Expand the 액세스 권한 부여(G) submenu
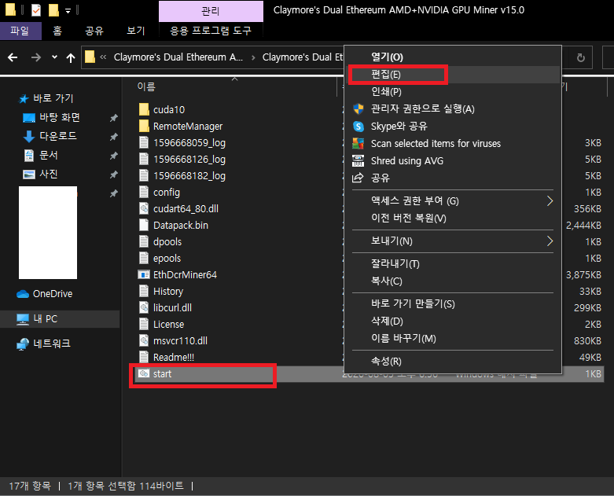Image resolution: width=614 pixels, height=496 pixels. [x=453, y=200]
